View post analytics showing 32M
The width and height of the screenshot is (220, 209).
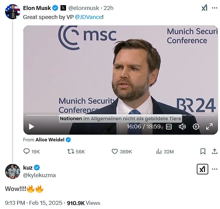click(x=159, y=151)
